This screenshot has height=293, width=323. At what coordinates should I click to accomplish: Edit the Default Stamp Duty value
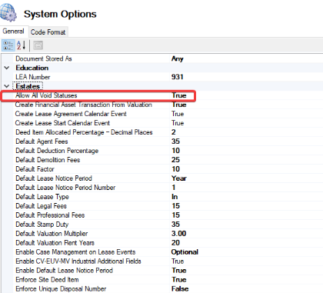(x=175, y=225)
